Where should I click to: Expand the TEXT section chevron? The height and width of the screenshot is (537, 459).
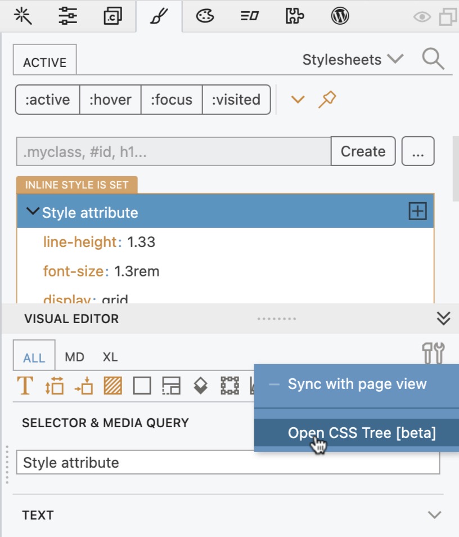434,514
